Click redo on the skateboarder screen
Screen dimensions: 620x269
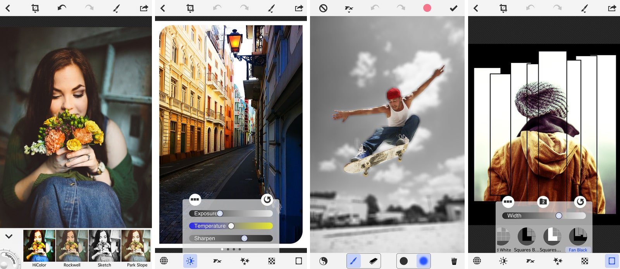(401, 8)
